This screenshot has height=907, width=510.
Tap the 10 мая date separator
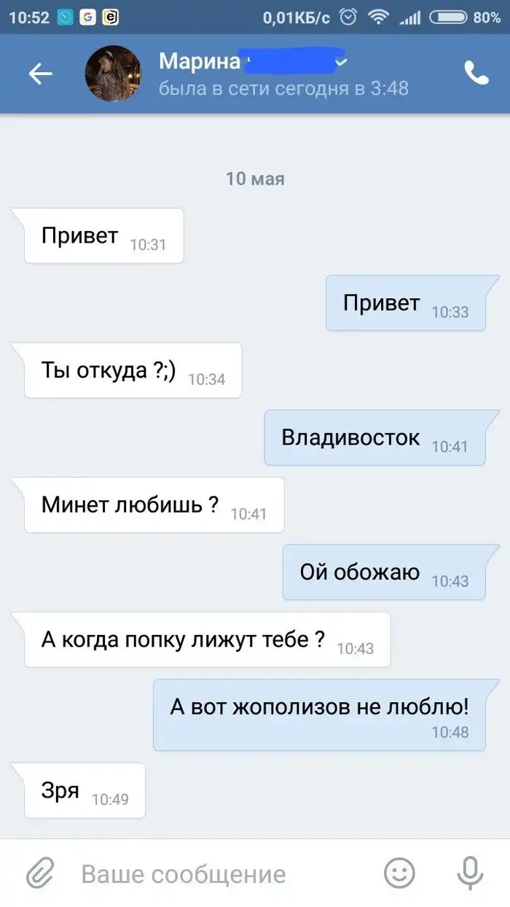point(255,179)
